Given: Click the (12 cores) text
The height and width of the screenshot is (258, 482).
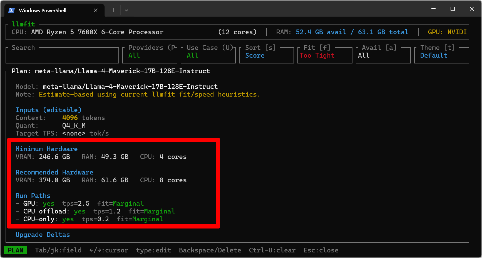Looking at the screenshot, I should (x=237, y=32).
